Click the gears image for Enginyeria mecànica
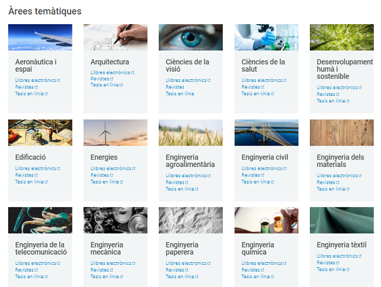The height and width of the screenshot is (287, 381). [x=116, y=220]
